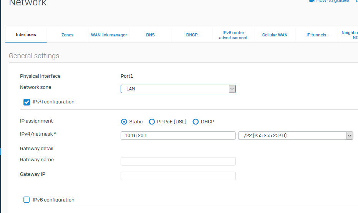Image resolution: width=358 pixels, height=213 pixels.
Task: Open the IP tunnels tab
Action: tap(316, 35)
